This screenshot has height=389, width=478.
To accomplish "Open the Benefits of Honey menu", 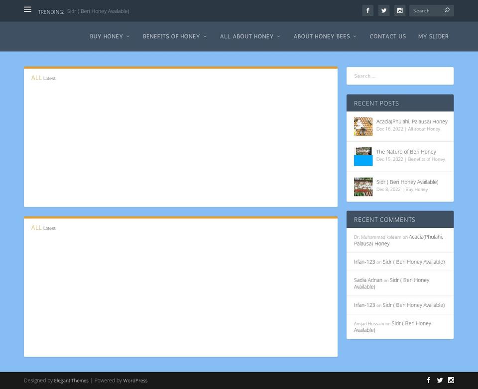I will (171, 36).
